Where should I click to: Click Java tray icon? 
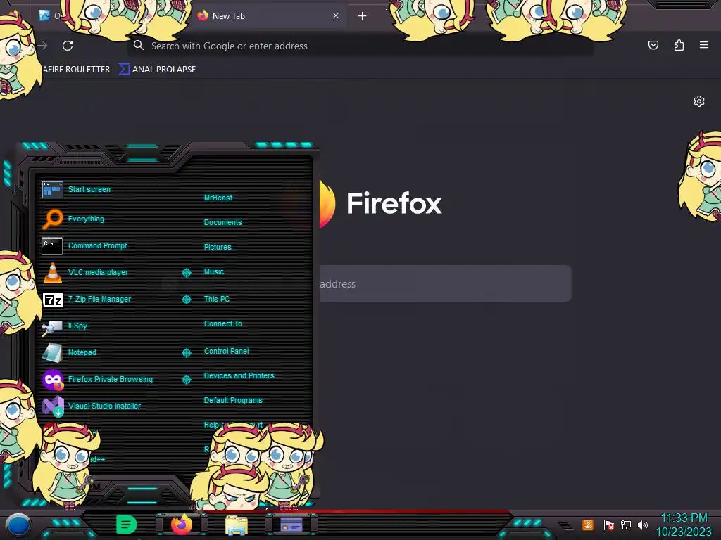coord(587,525)
